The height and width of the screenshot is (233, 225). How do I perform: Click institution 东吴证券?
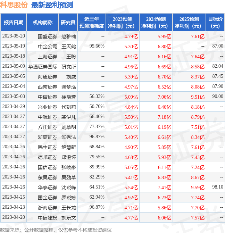coord(48,177)
